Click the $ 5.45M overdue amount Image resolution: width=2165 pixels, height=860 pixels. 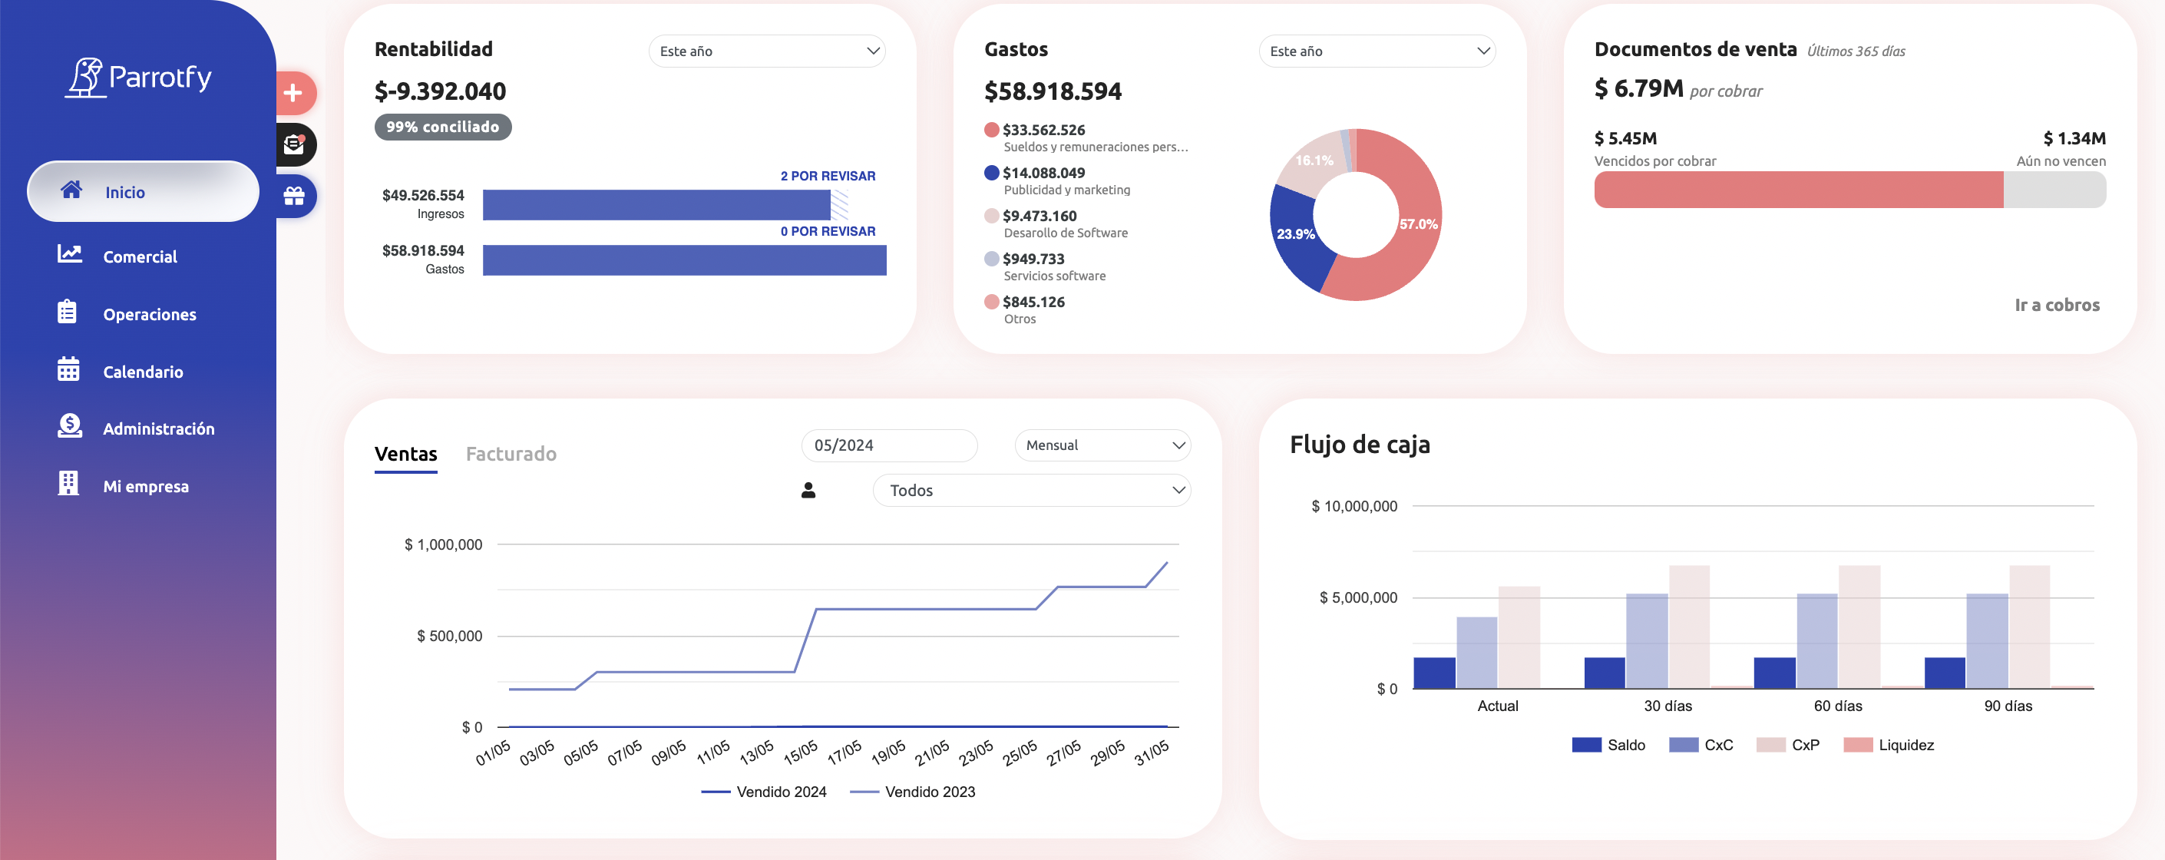(x=1625, y=138)
